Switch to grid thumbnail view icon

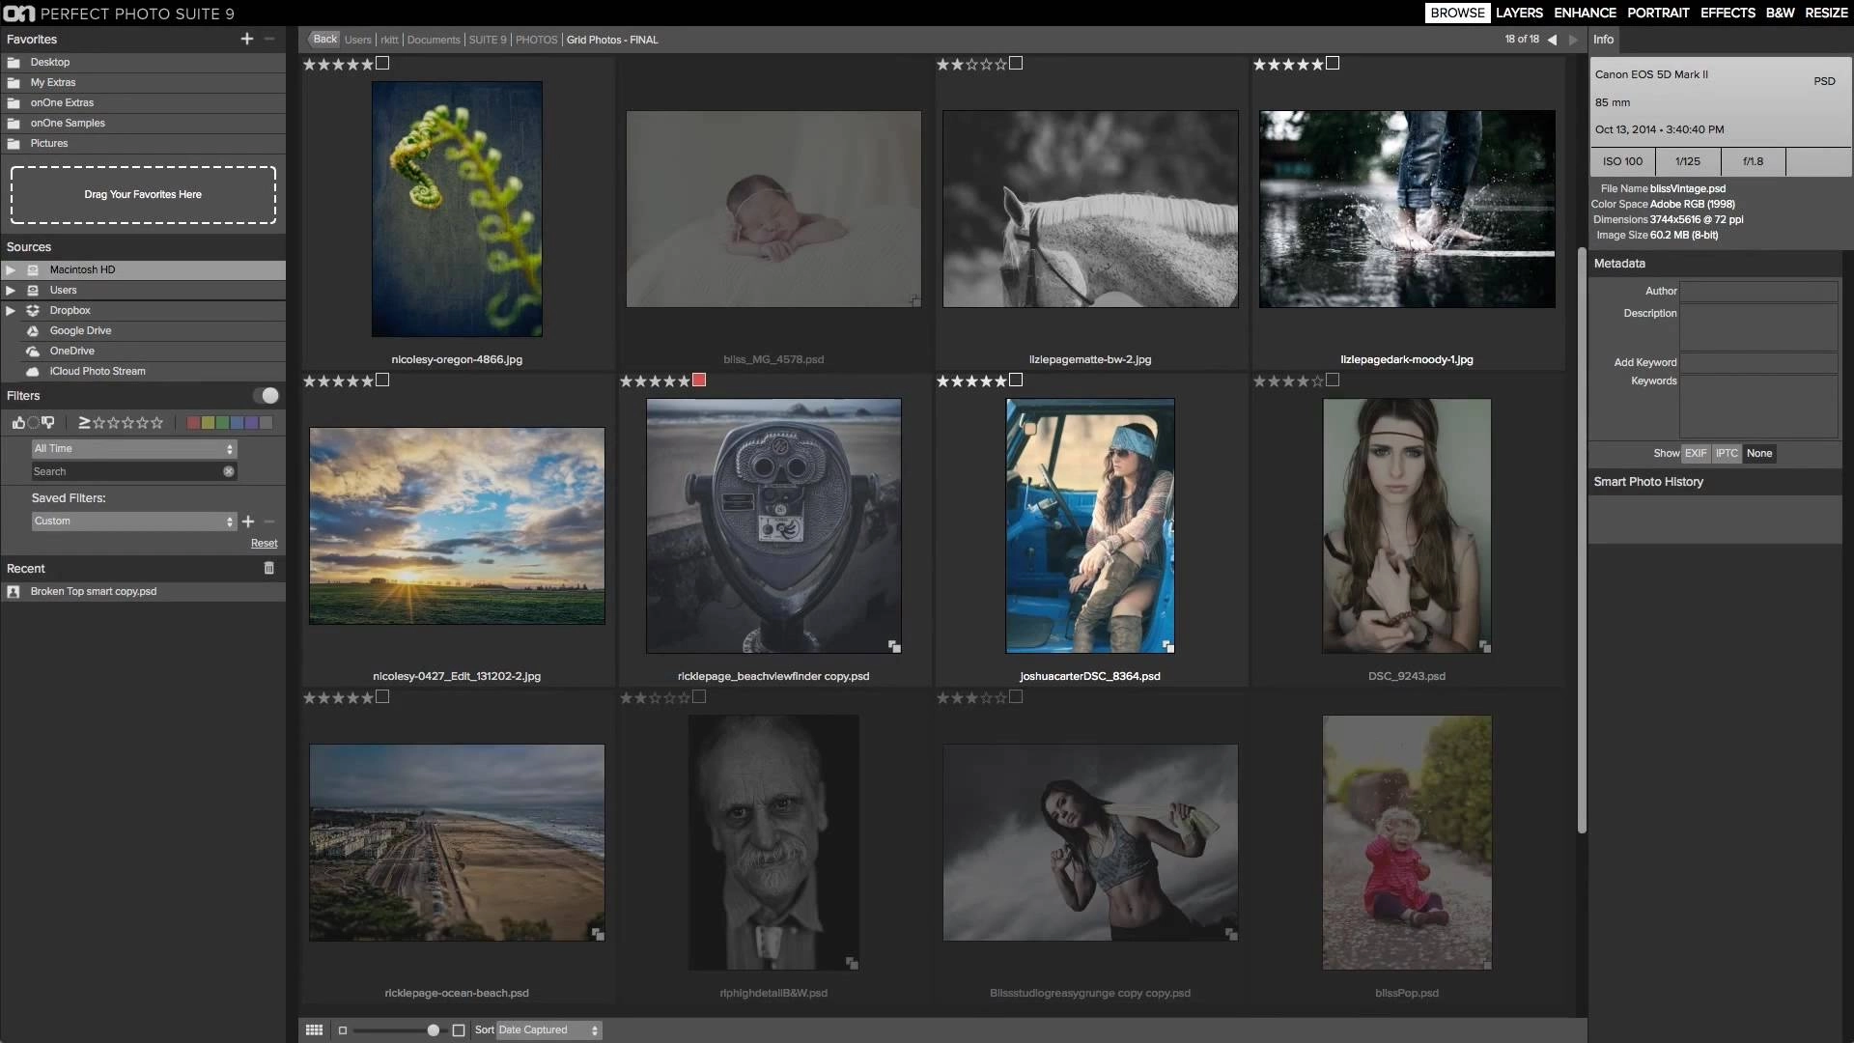314,1029
